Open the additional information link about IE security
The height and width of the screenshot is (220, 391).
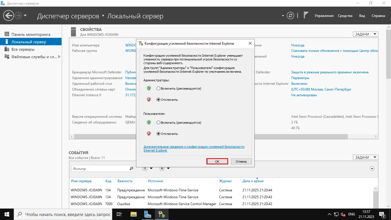coord(194,147)
